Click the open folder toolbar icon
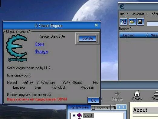This screenshot has height=119, width=158. (x=132, y=22)
